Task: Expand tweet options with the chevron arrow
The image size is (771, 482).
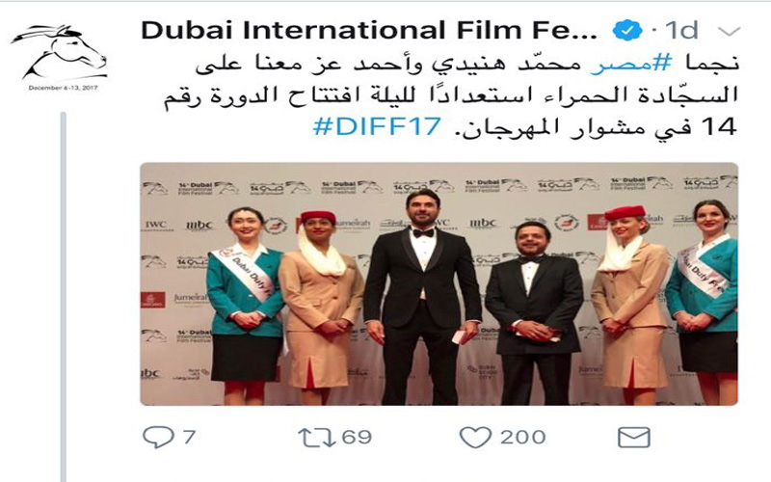Action: [729, 32]
